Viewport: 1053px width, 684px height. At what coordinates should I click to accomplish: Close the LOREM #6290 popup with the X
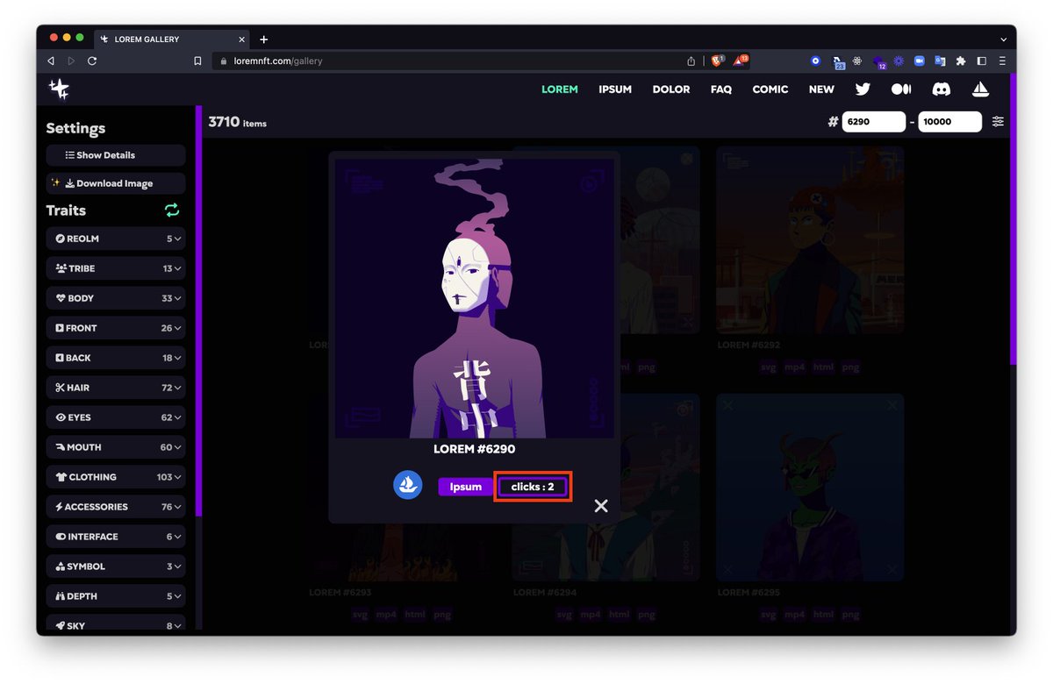[601, 506]
